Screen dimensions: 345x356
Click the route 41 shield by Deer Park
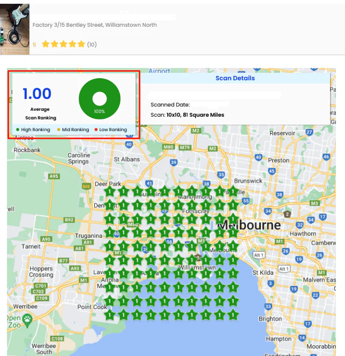pos(149,183)
